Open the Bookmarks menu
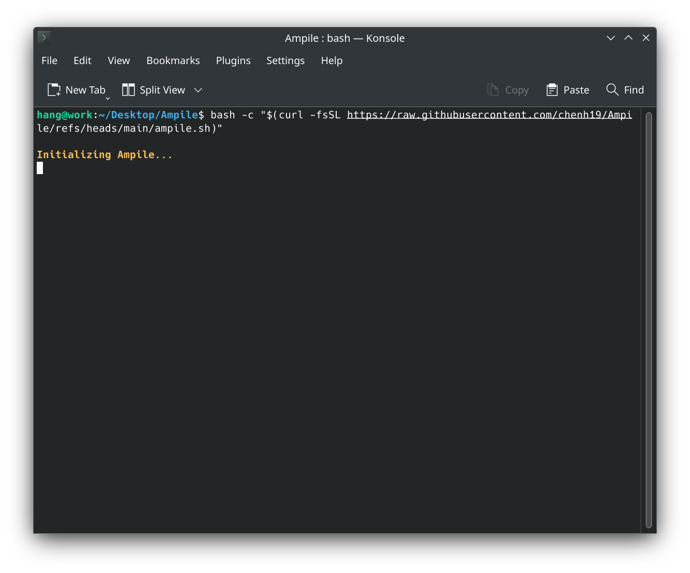690x573 pixels. pyautogui.click(x=173, y=60)
